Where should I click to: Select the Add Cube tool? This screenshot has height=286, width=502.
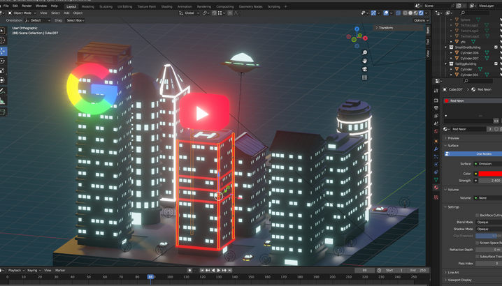[x=3, y=112]
